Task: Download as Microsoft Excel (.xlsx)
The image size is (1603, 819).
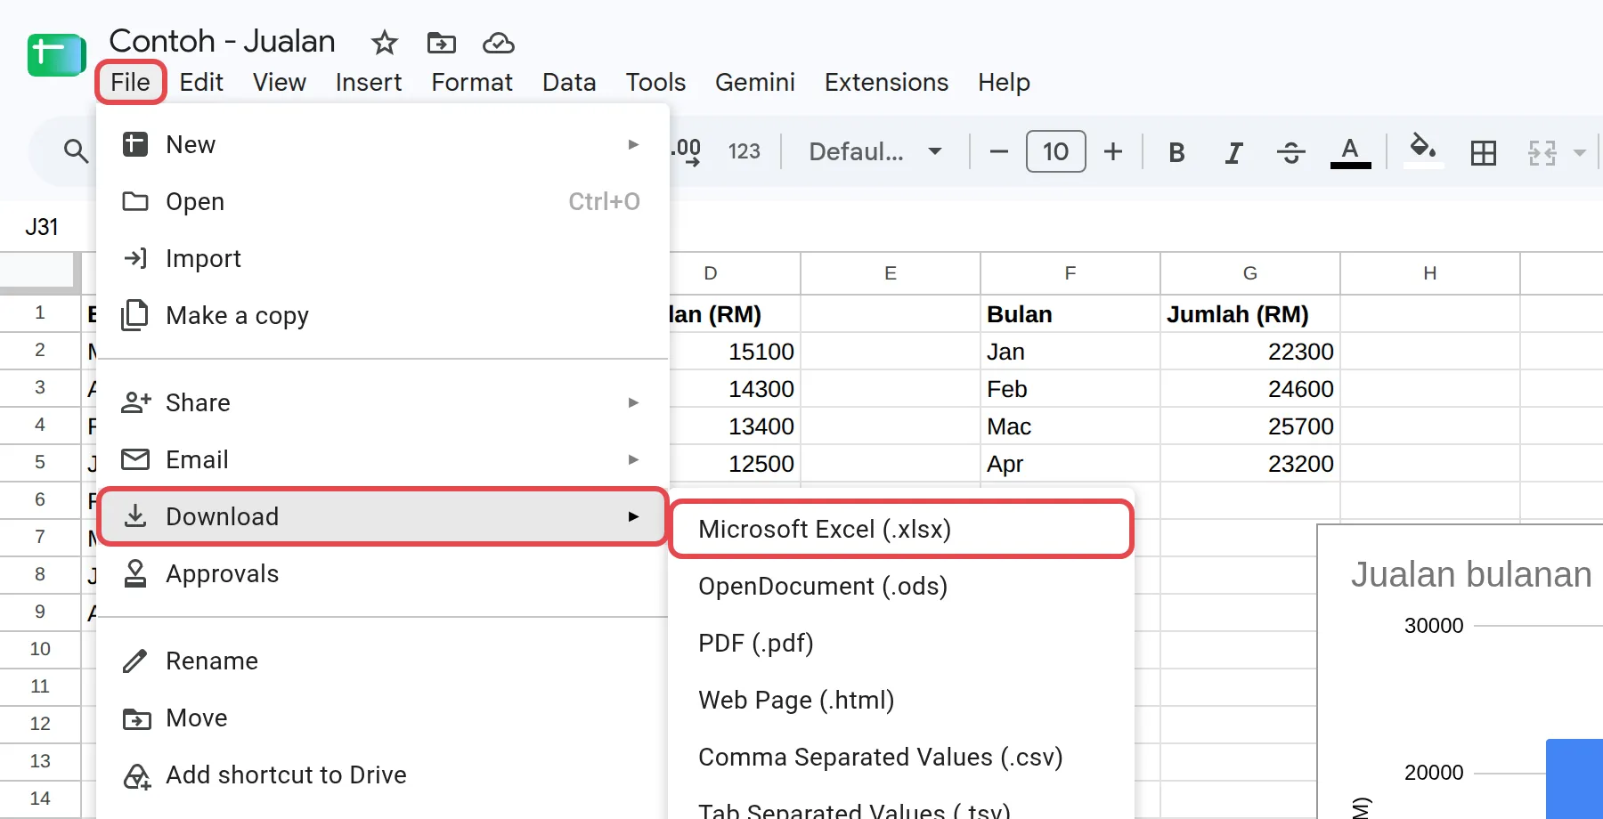Action: (901, 529)
